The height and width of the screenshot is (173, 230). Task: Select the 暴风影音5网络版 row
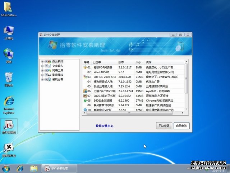(x=133, y=105)
